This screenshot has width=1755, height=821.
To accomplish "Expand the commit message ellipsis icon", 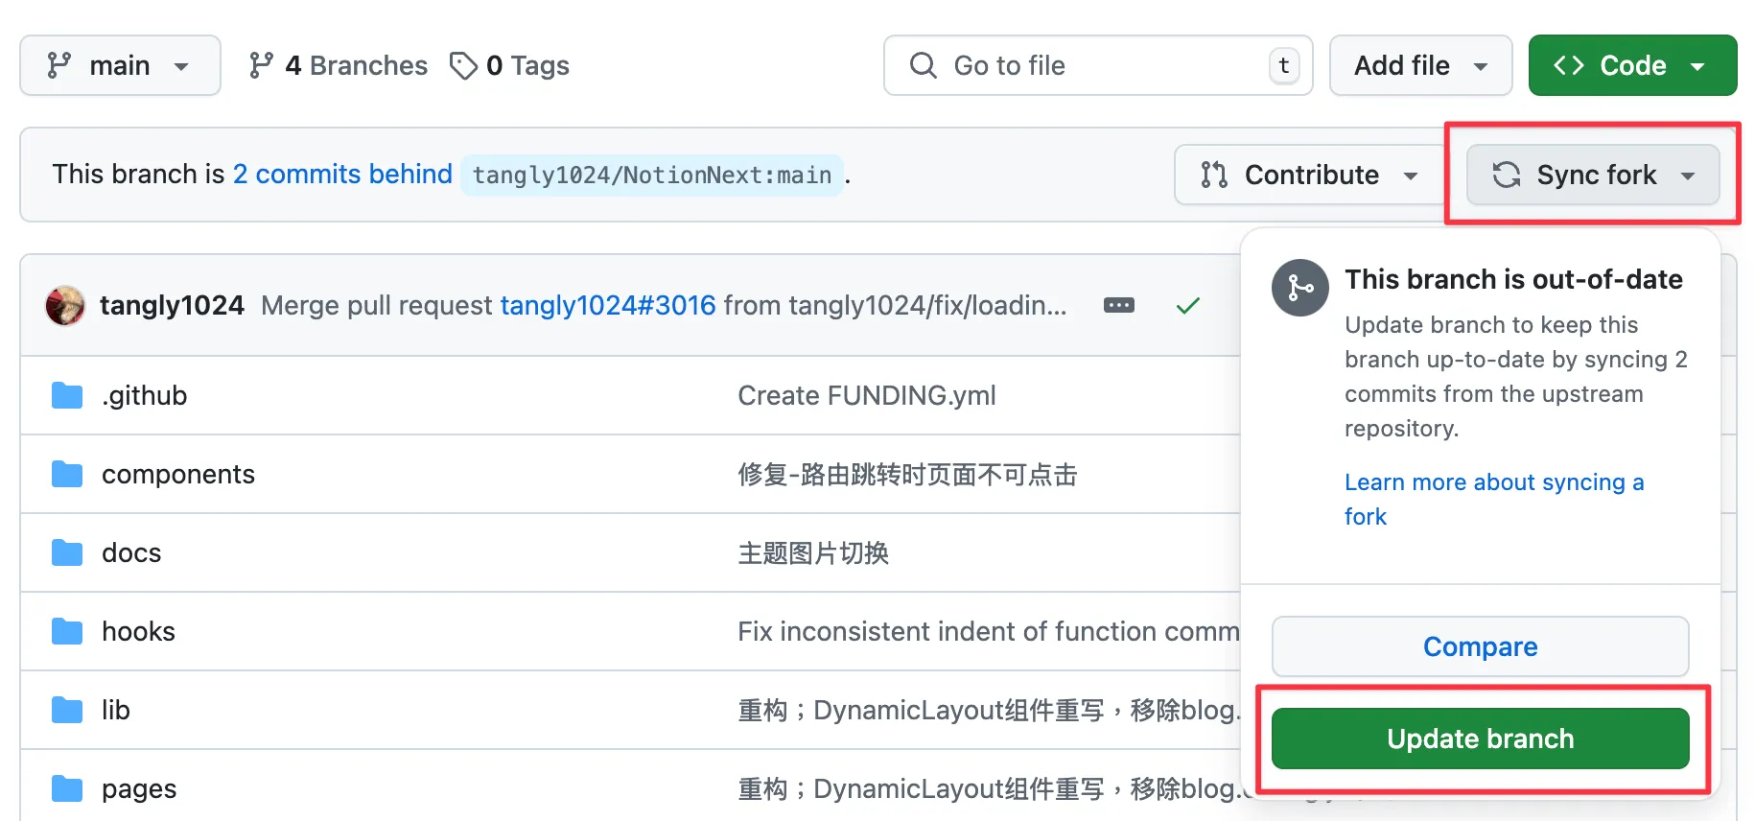I will pos(1119,305).
